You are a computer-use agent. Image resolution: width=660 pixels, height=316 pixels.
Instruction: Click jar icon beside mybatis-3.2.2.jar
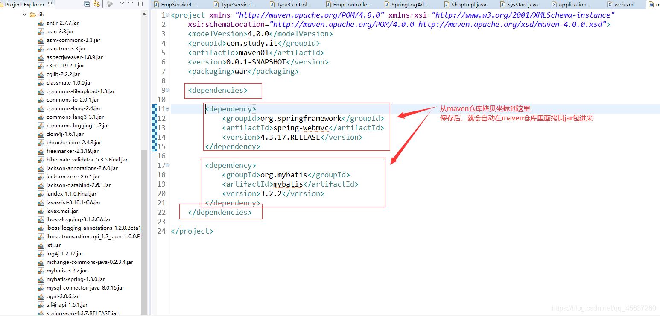point(41,271)
